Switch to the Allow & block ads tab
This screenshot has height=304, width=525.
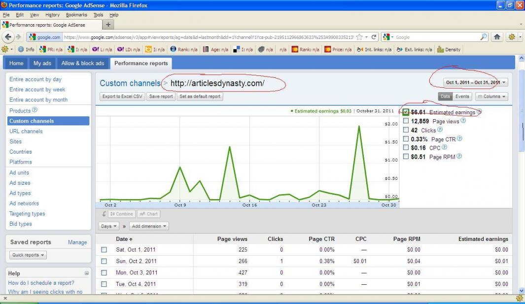coord(83,63)
